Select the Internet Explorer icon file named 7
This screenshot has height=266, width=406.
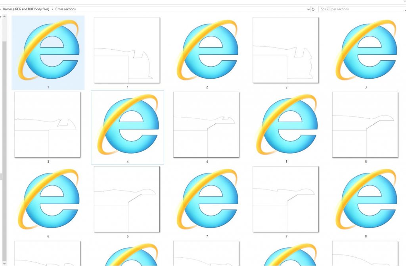(x=207, y=199)
